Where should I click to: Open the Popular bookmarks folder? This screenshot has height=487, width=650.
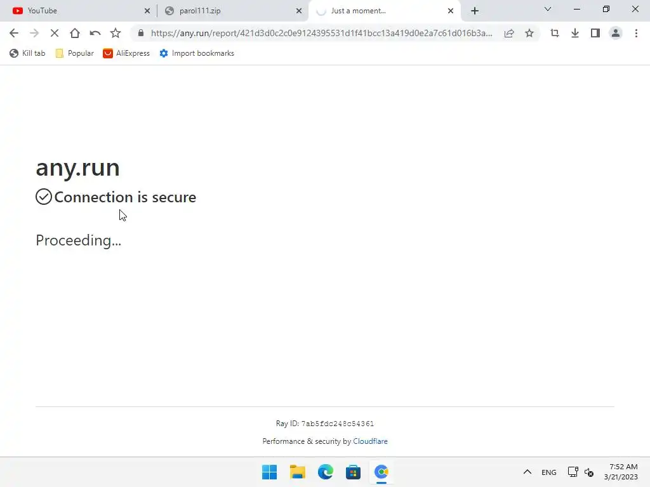pyautogui.click(x=75, y=53)
